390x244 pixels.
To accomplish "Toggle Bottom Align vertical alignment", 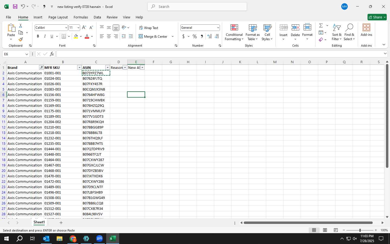I will pyautogui.click(x=116, y=27).
